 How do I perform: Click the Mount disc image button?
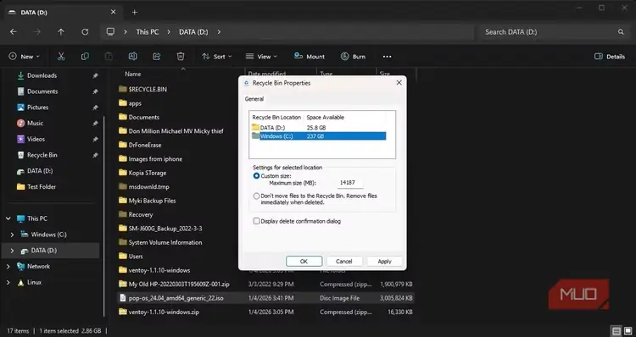310,57
